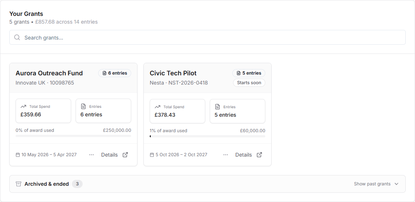Image resolution: width=415 pixels, height=202 pixels.
Task: Click the Aurora award usage progress bar
Action: click(73, 136)
